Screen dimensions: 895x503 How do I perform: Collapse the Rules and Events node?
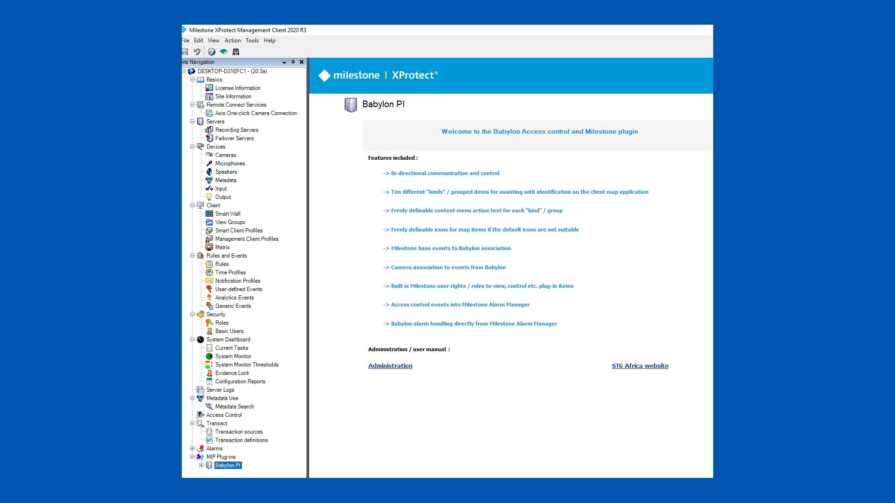pos(192,256)
